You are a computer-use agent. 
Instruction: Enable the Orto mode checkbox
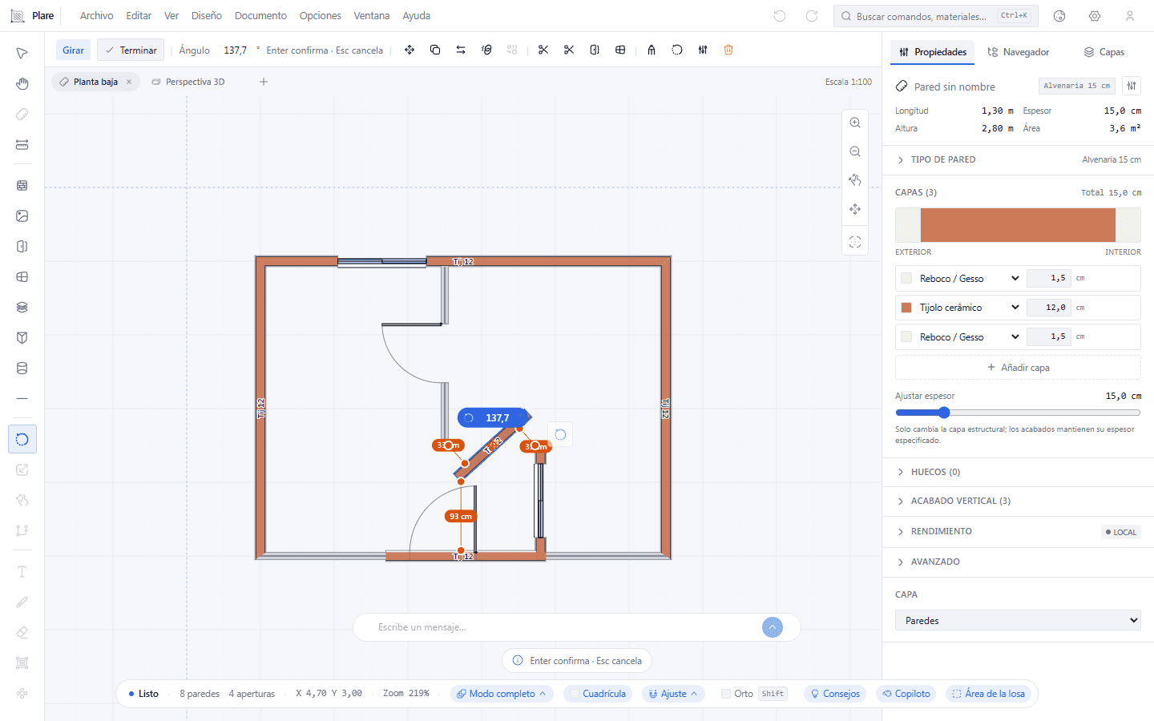pos(726,694)
